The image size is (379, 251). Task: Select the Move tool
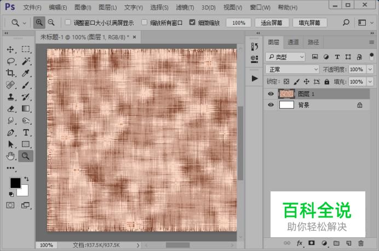pos(10,49)
